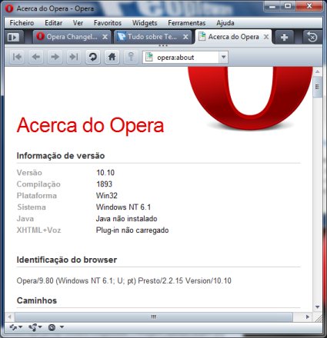Image resolution: width=327 pixels, height=338 pixels.
Task: Open the Ficheiro menu
Action: pos(22,23)
